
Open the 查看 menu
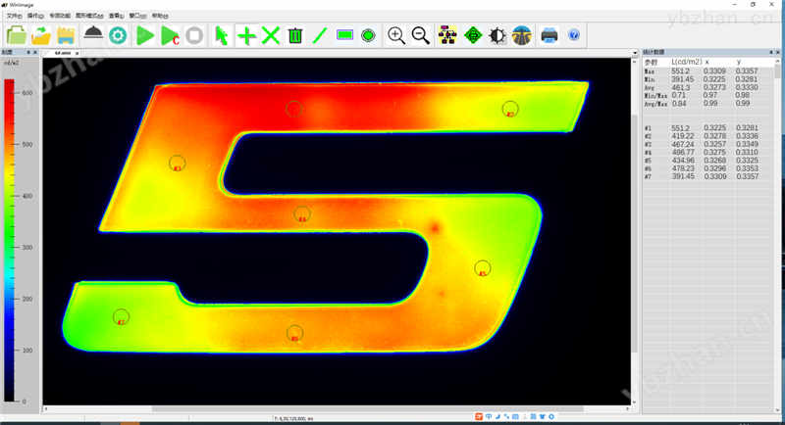[x=116, y=16]
